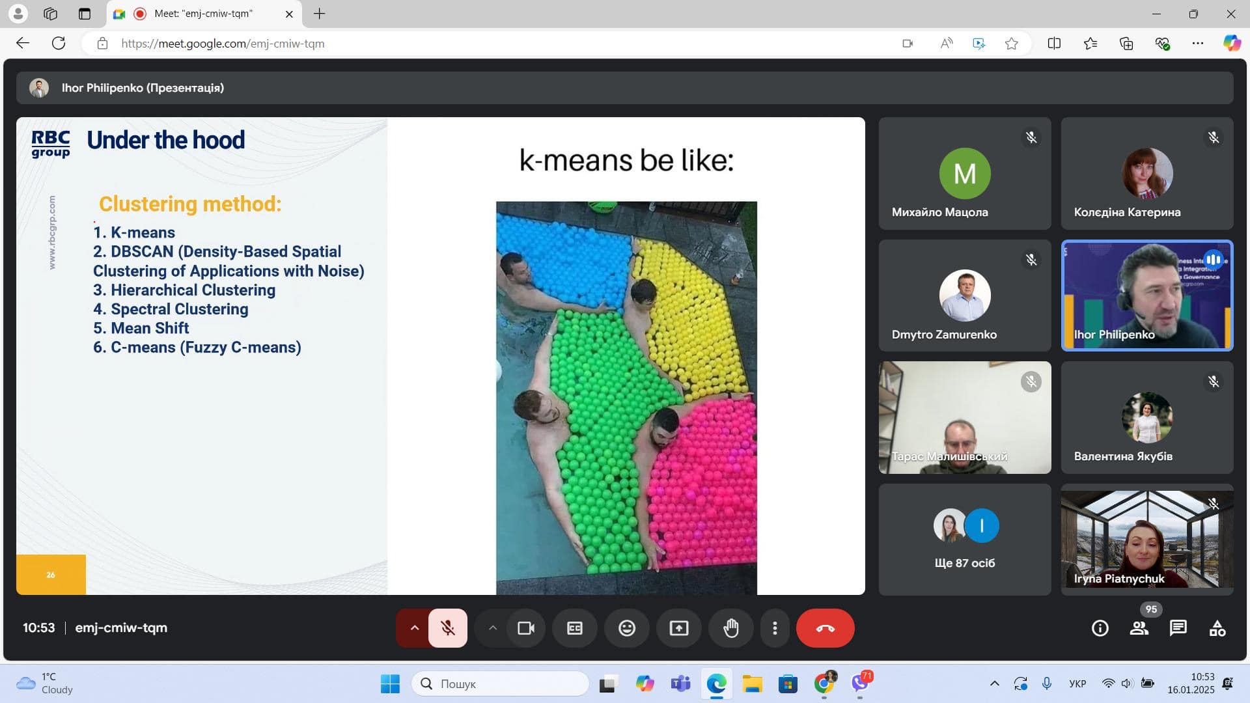Open a new browser tab
This screenshot has height=703, width=1250.
click(x=319, y=14)
